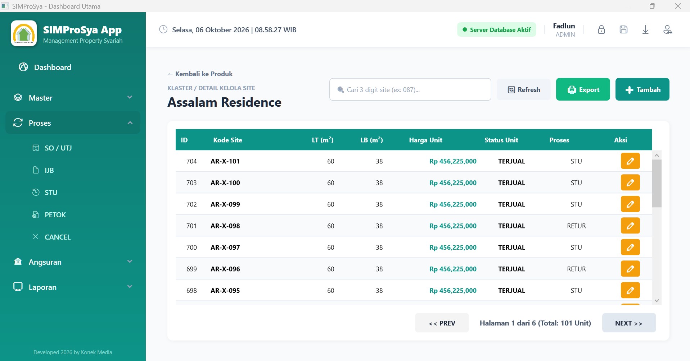This screenshot has width=690, height=361.
Task: Edit the AR-X-098 row with pencil icon
Action: point(630,226)
